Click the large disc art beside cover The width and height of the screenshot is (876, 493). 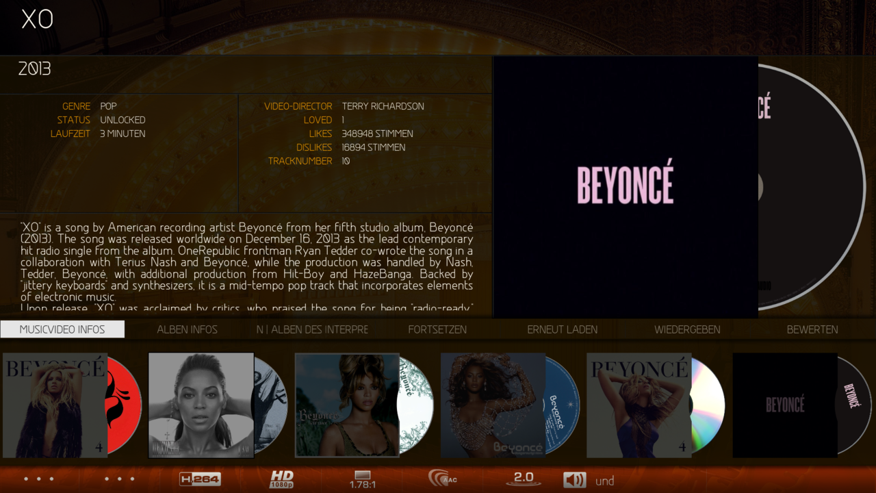pos(812,187)
